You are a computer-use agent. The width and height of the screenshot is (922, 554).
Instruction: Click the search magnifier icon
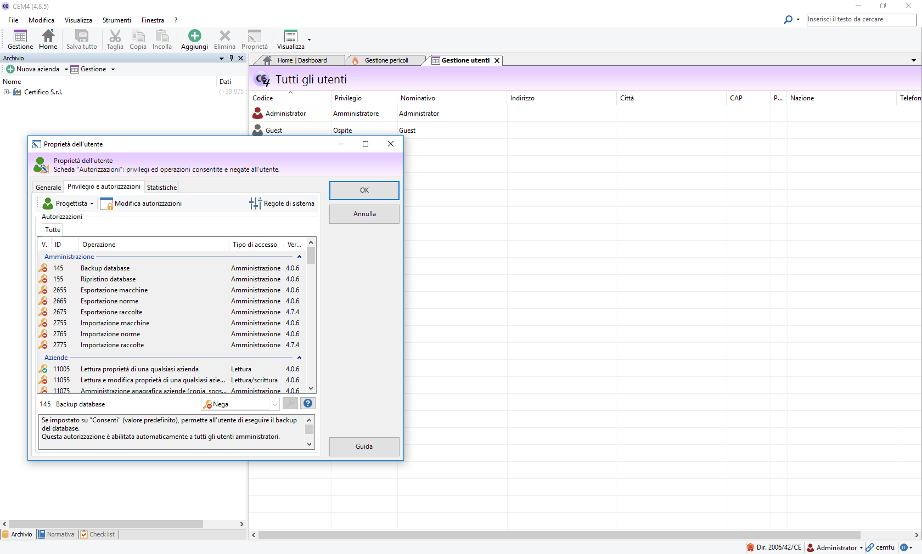(x=788, y=20)
